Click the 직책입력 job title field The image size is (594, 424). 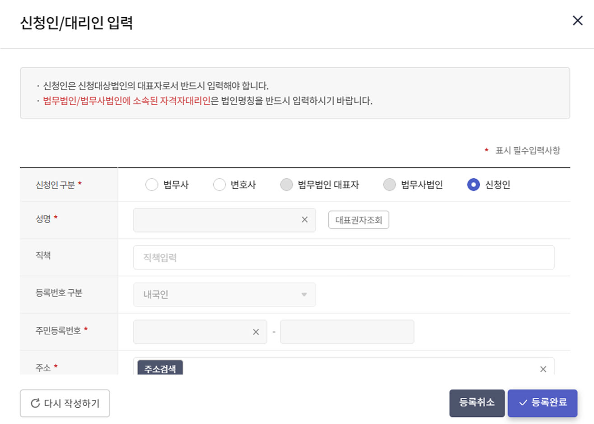[x=343, y=257]
